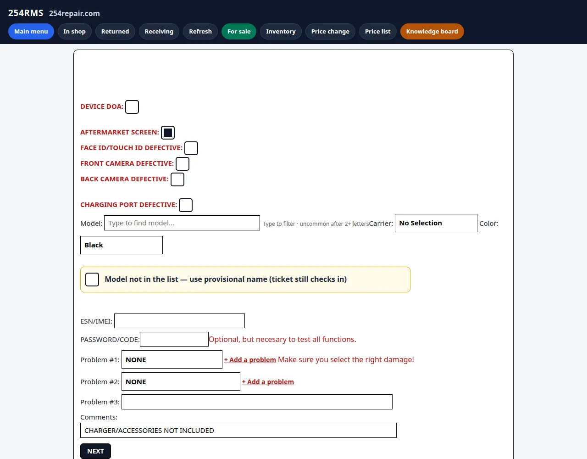Toggle Model not in the list checkbox
Image resolution: width=587 pixels, height=459 pixels.
(x=92, y=280)
